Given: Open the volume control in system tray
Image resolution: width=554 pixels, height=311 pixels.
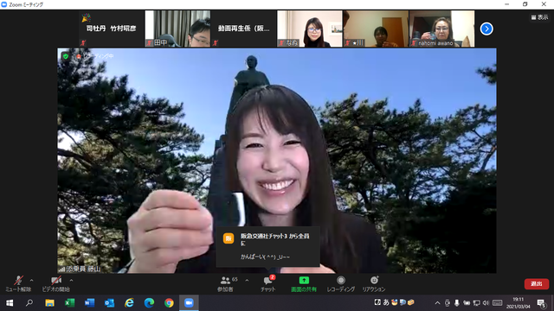Looking at the screenshot, I should tap(486, 303).
